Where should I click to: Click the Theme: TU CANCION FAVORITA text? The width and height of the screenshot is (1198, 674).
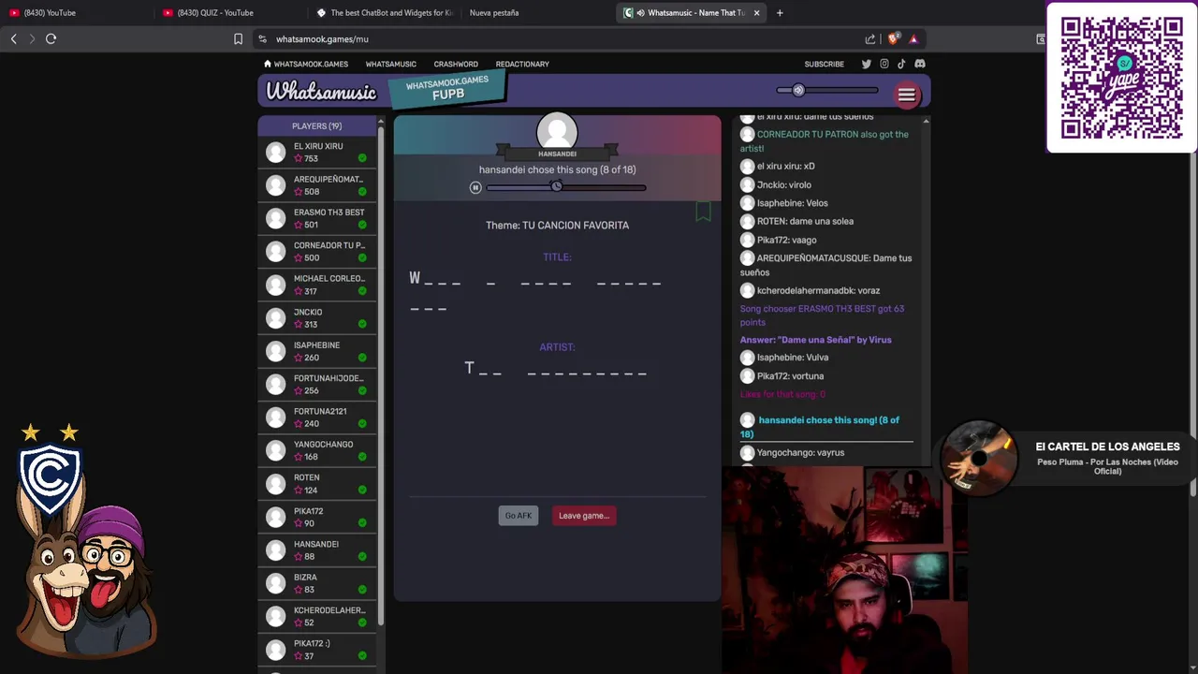point(557,226)
